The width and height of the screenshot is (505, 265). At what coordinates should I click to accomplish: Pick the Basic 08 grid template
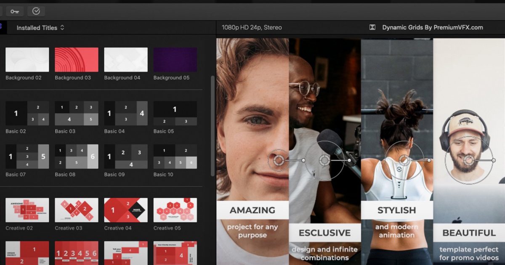coord(76,156)
